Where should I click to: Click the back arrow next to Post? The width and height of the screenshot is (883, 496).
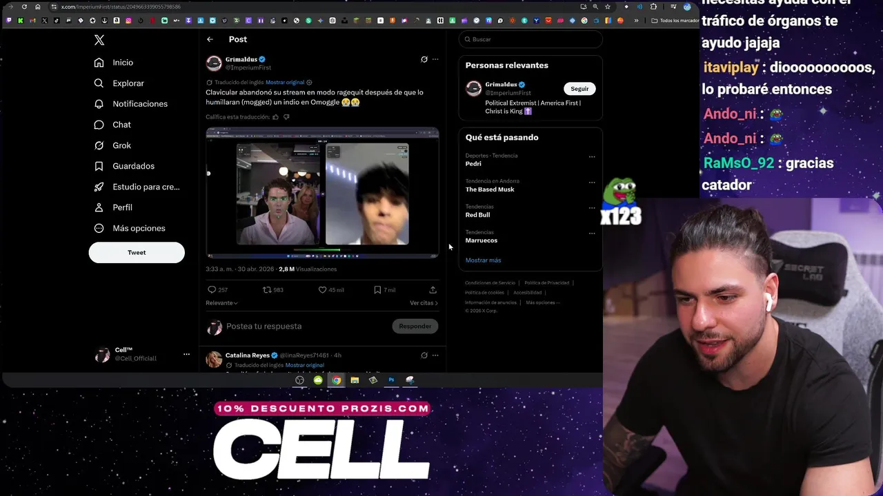click(x=210, y=39)
